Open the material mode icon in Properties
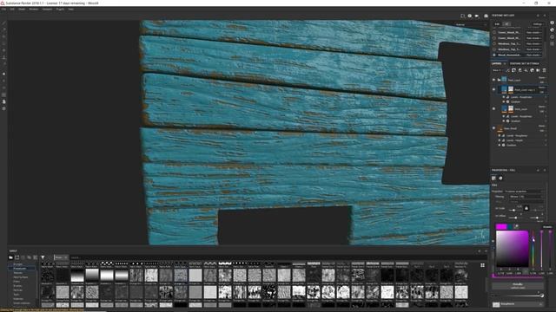 pos(494,178)
